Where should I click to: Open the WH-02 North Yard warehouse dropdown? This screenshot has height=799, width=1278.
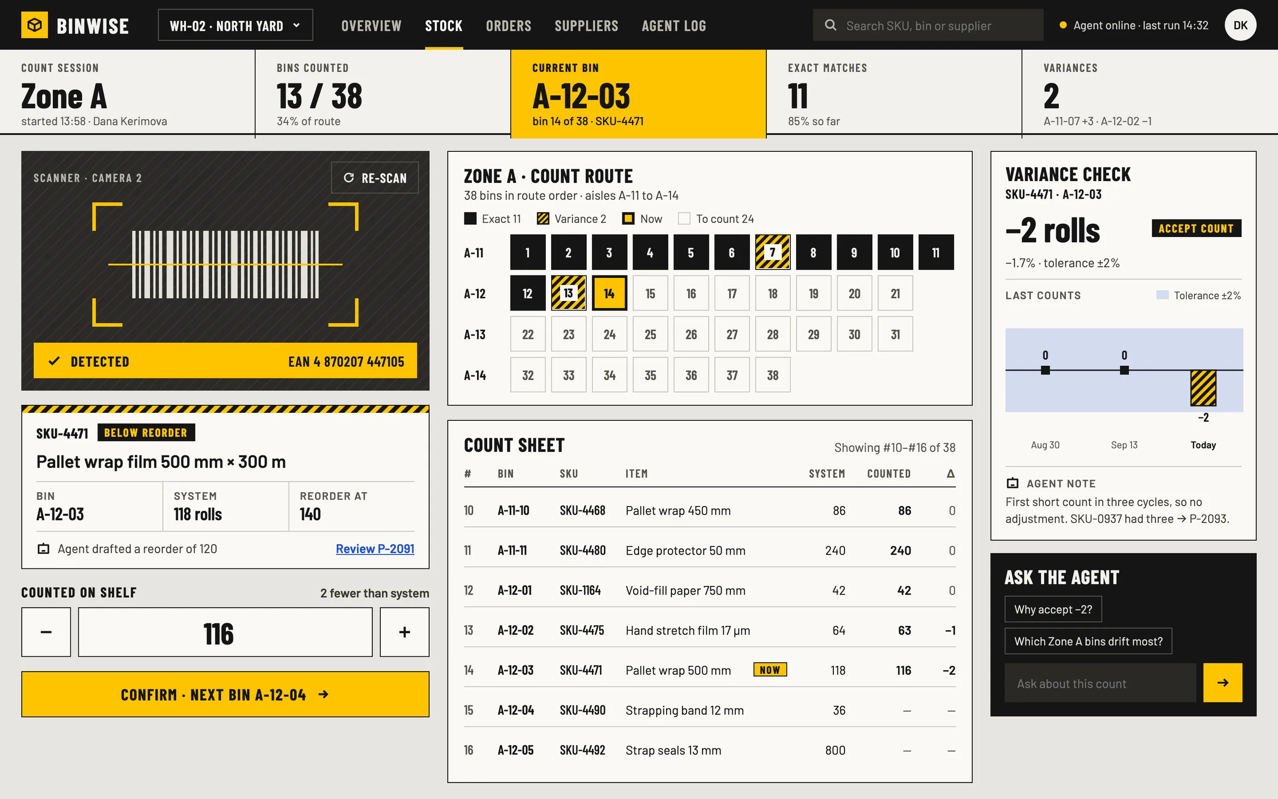click(235, 25)
